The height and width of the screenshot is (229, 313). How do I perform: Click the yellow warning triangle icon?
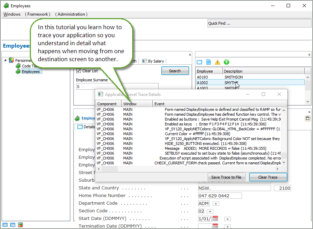pos(218,62)
